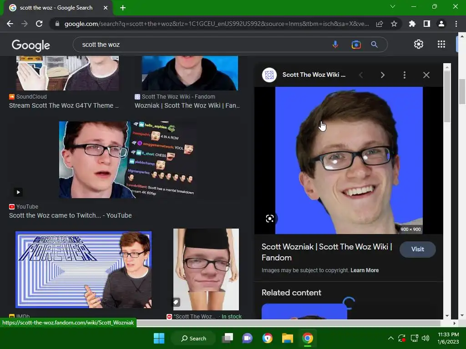Show hidden system tray icons
This screenshot has height=349, width=466.
(x=391, y=338)
